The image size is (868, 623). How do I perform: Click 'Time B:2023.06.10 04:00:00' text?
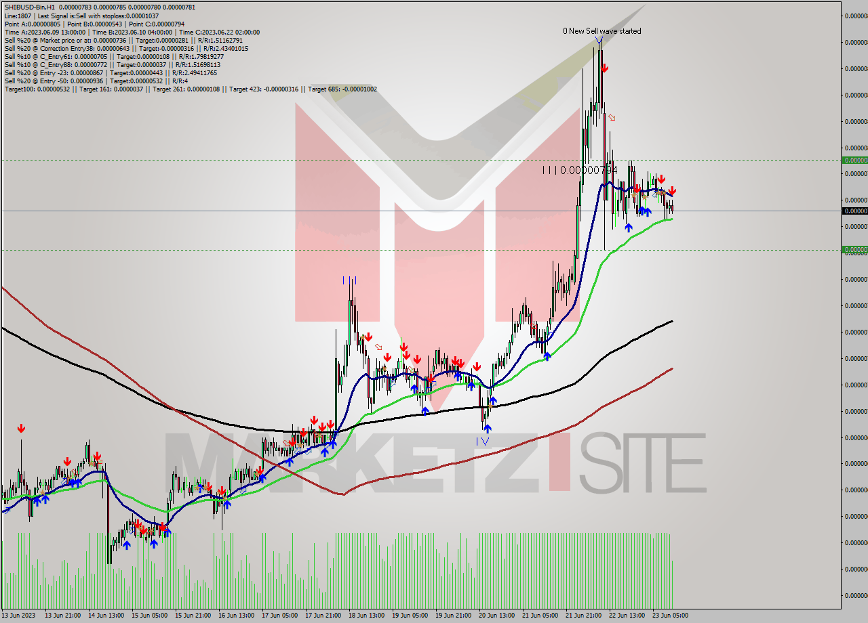132,32
